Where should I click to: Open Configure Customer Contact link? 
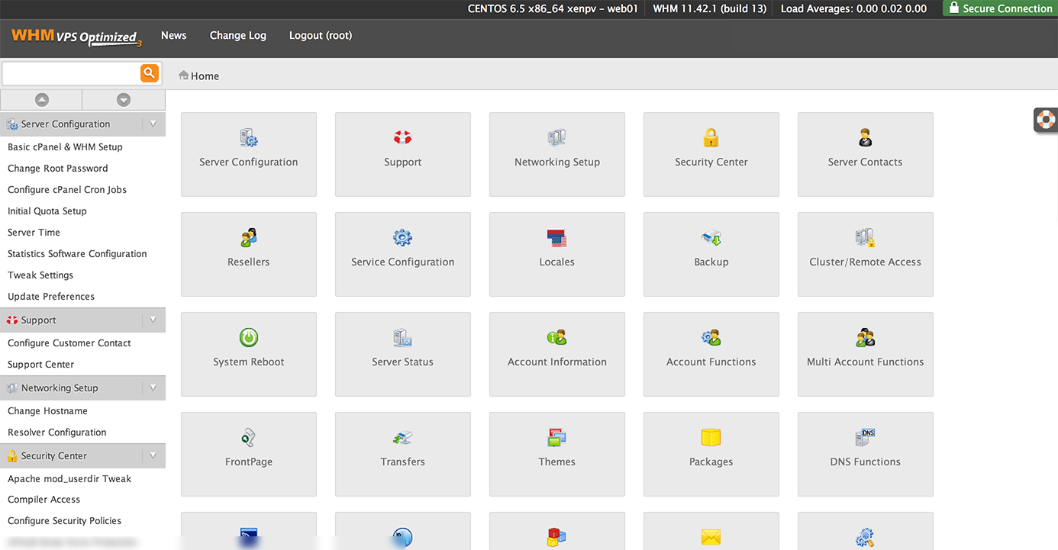point(69,343)
